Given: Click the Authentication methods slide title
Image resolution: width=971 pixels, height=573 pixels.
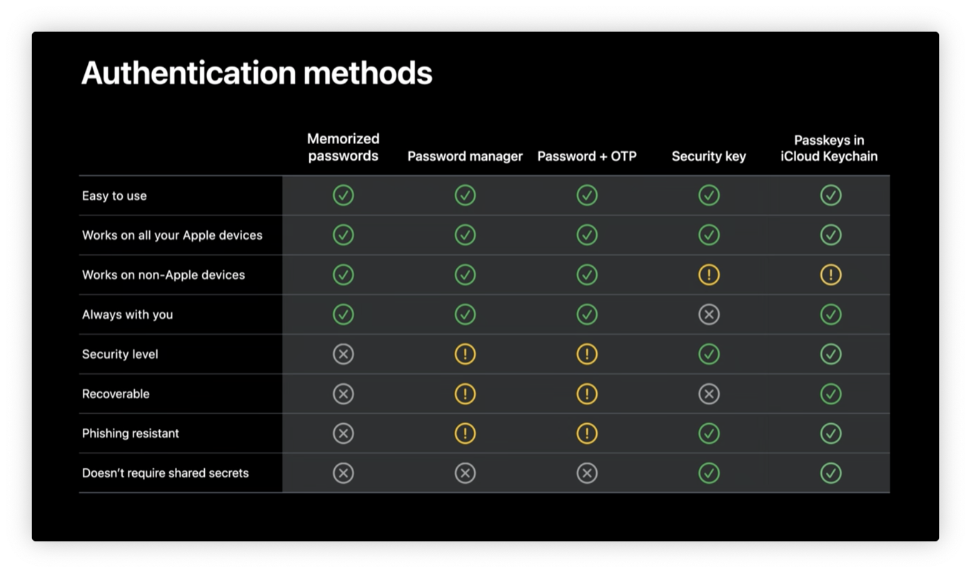Looking at the screenshot, I should tap(256, 73).
